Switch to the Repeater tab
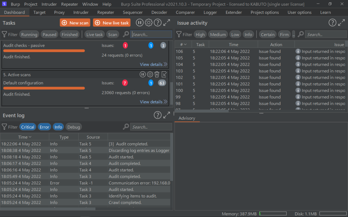 tap(106, 12)
